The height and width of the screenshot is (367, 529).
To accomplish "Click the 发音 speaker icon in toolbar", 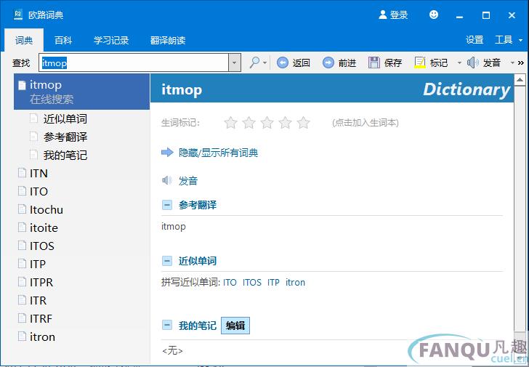I will tap(472, 62).
